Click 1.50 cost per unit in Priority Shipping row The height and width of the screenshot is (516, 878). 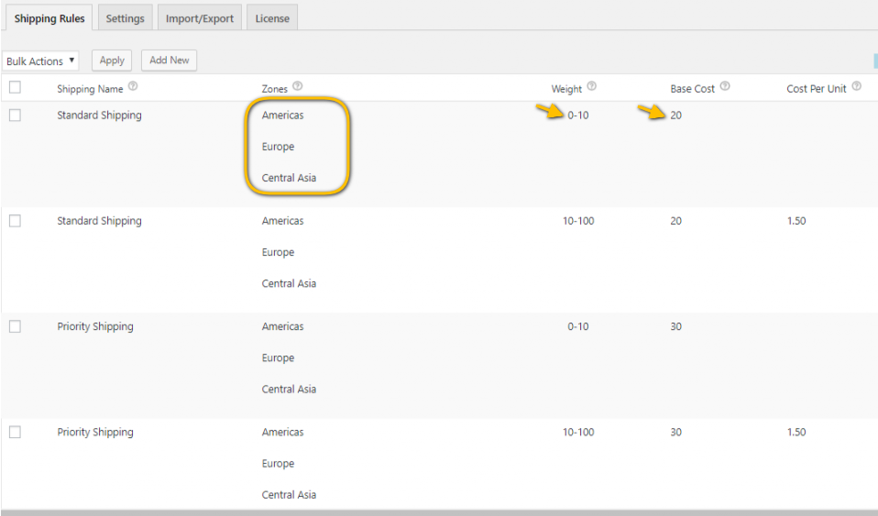tap(796, 432)
